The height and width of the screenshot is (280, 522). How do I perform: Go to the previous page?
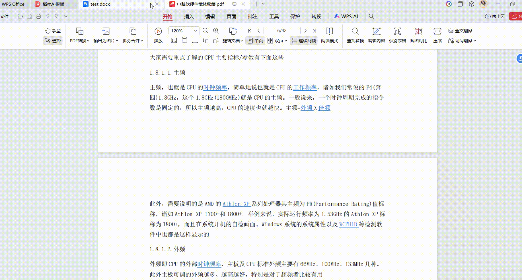click(259, 31)
